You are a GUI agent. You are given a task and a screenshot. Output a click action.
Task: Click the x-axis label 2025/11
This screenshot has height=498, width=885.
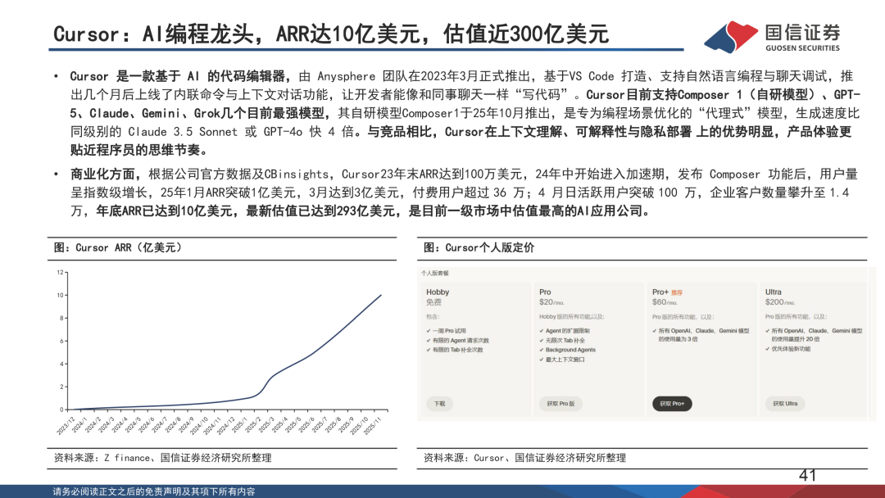click(373, 425)
